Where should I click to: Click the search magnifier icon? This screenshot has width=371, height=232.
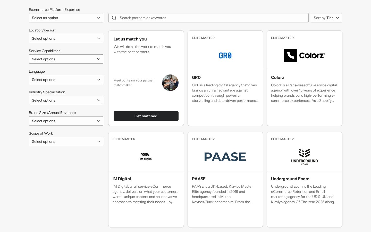114,18
